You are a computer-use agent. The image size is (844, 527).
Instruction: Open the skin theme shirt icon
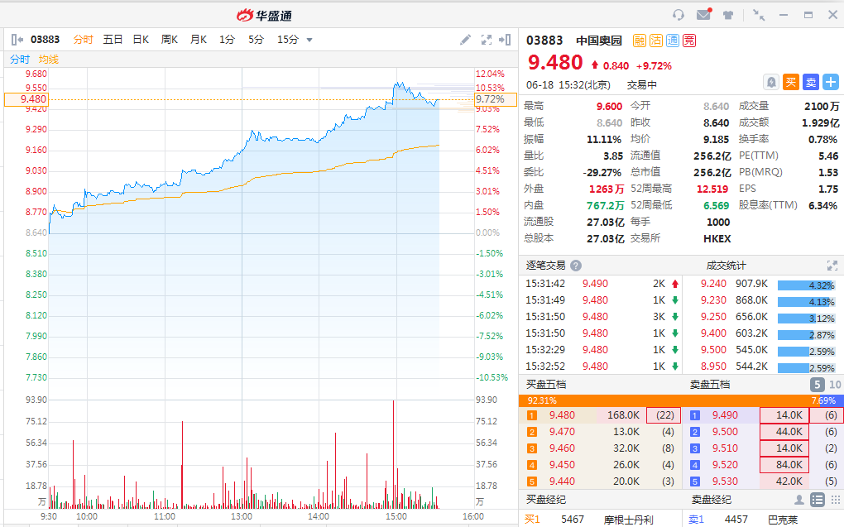point(728,15)
